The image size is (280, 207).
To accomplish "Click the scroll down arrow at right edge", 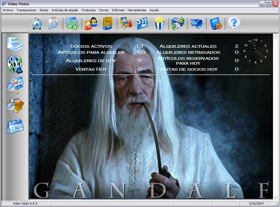I will click(276, 196).
